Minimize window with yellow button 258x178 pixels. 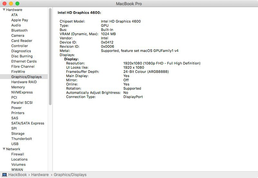(11, 4)
